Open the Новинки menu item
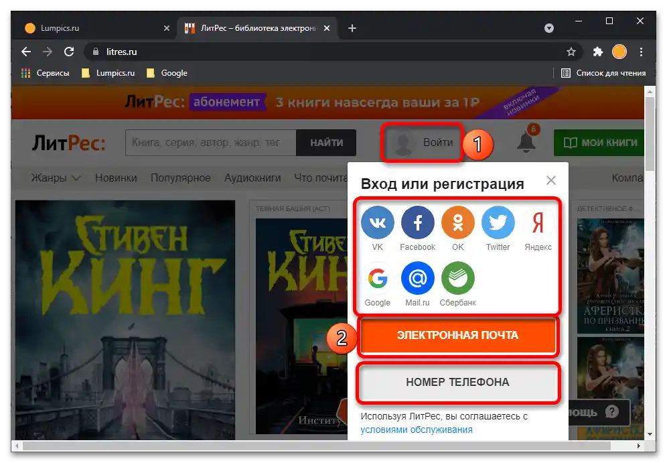 point(116,178)
